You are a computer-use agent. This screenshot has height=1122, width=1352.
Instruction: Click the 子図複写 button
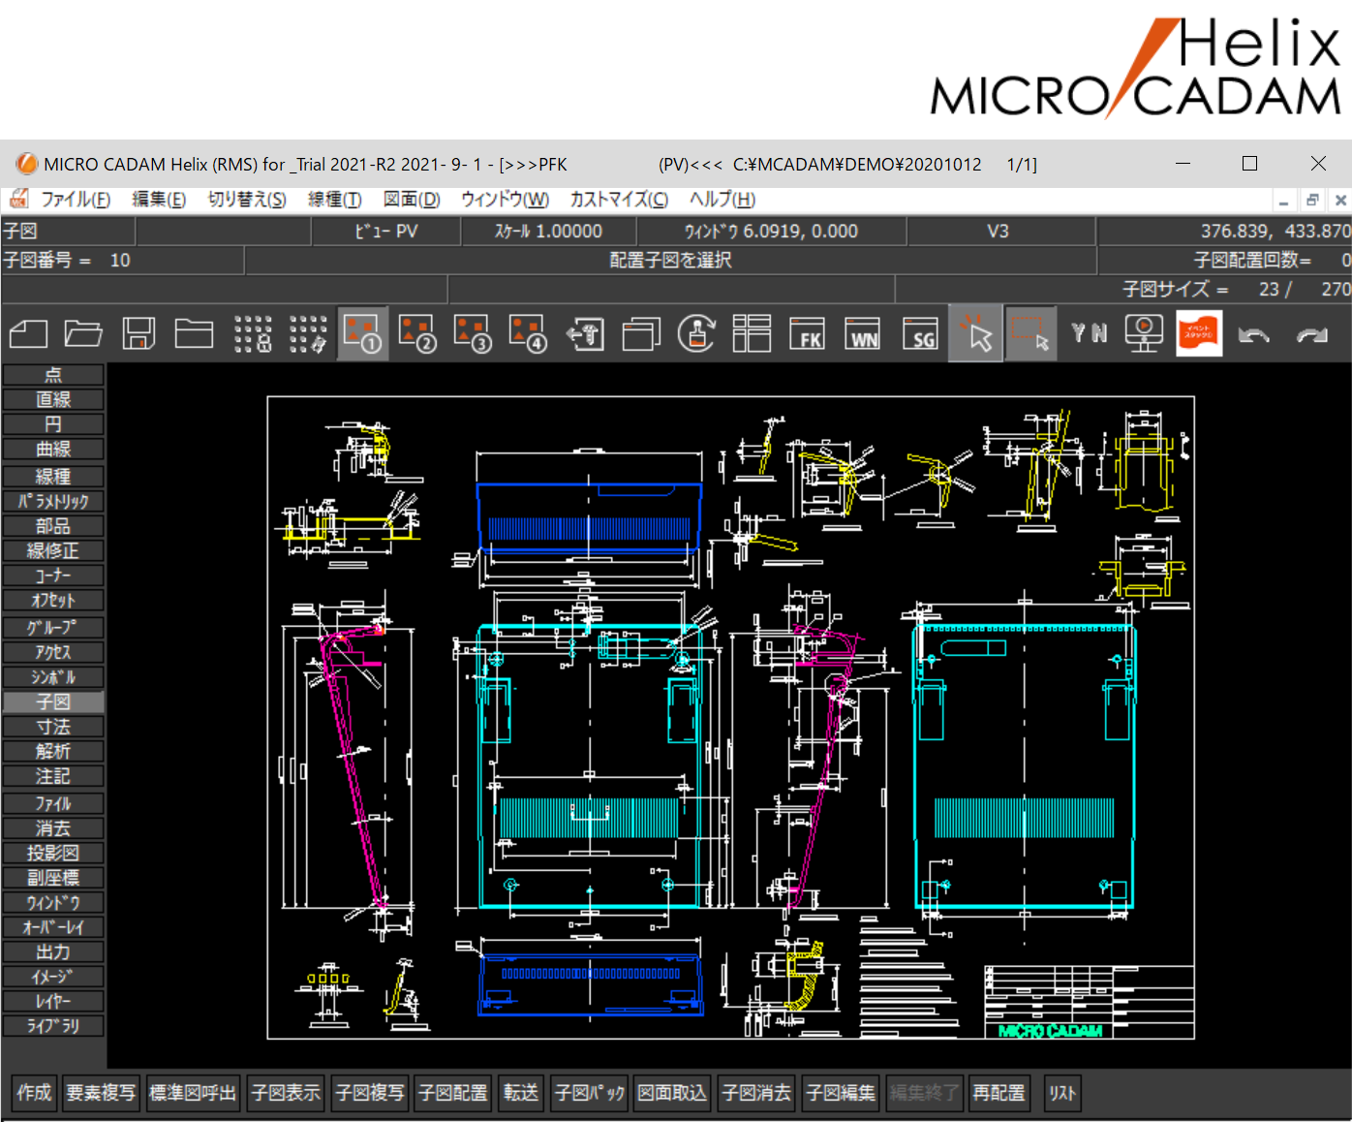[370, 1093]
